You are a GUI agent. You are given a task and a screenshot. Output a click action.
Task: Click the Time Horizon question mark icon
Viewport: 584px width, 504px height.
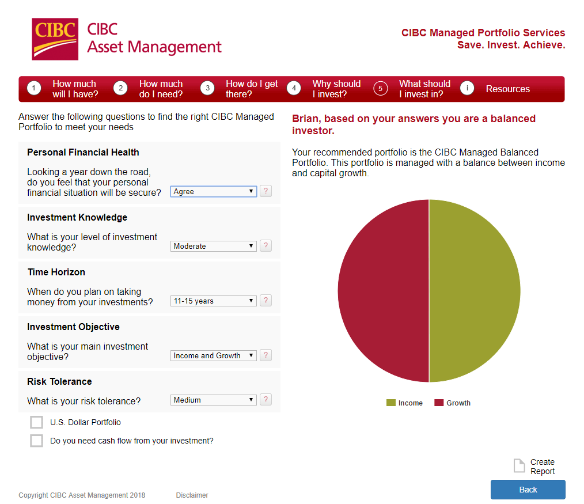click(x=266, y=301)
